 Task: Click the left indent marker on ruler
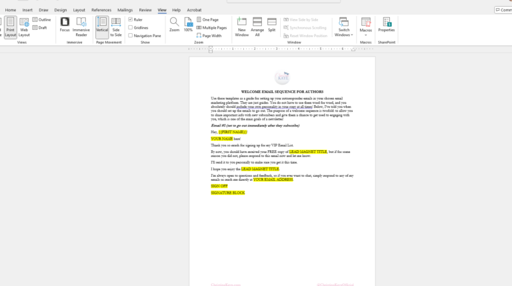click(x=211, y=49)
